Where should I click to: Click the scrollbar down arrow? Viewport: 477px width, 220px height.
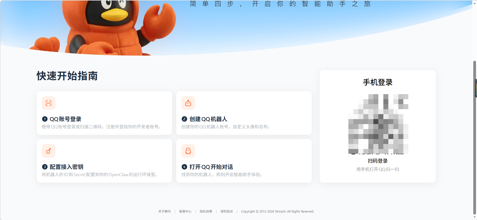tap(475, 217)
